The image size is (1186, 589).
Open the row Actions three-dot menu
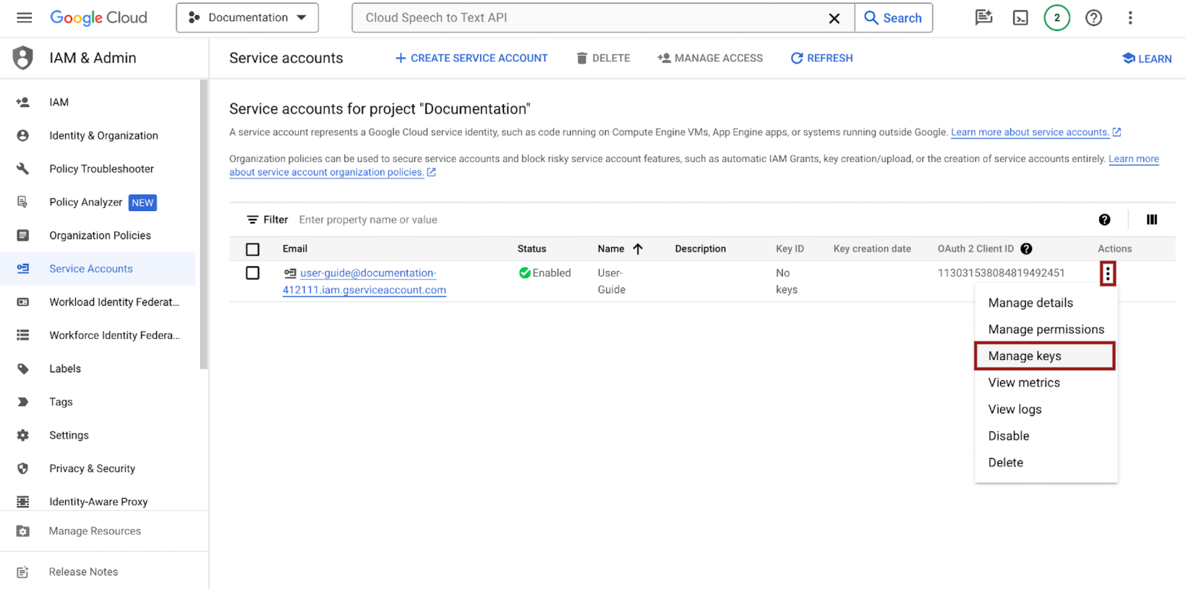pos(1107,273)
